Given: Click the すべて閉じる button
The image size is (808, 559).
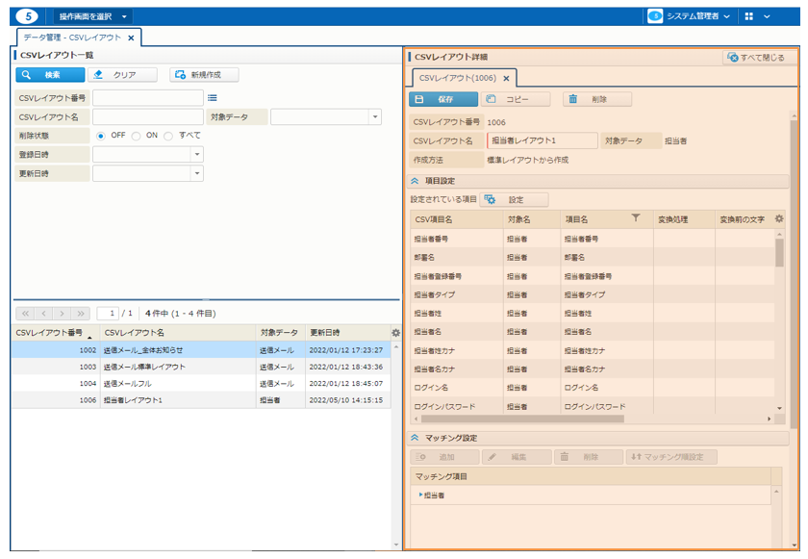Looking at the screenshot, I should point(757,58).
